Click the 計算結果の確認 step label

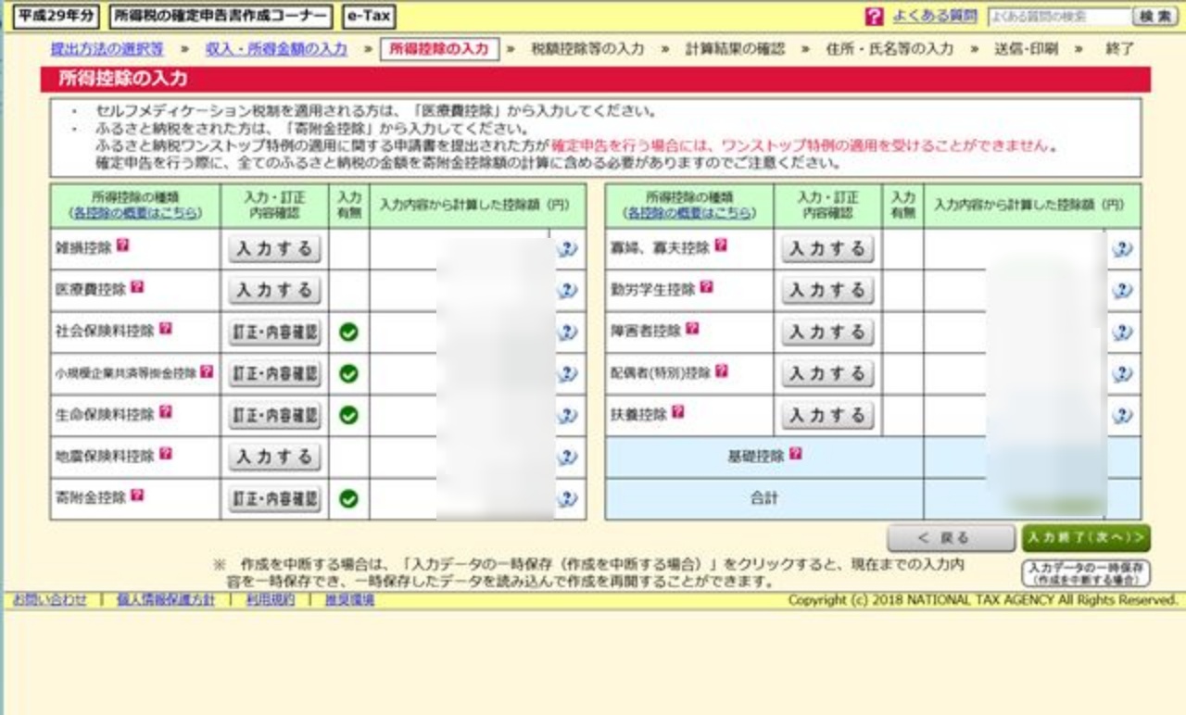pos(735,48)
